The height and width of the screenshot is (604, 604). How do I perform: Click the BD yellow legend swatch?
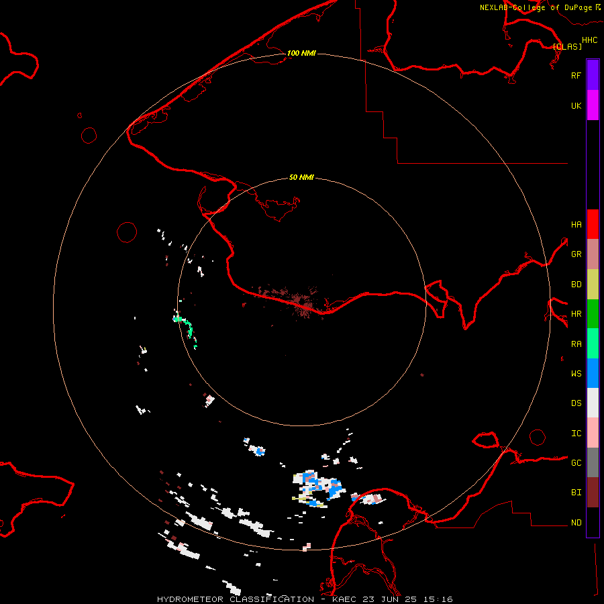(x=593, y=285)
